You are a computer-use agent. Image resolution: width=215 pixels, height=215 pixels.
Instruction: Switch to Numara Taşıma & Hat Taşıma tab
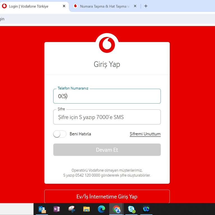click(x=104, y=6)
